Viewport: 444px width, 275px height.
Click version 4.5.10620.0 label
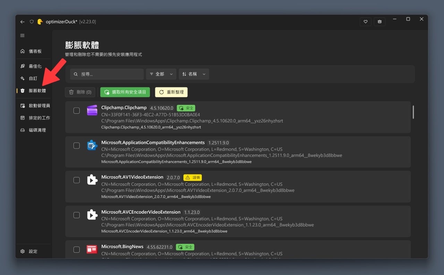[162, 108]
